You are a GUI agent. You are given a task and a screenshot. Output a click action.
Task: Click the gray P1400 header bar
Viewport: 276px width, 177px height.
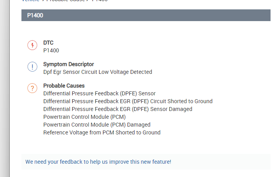[146, 15]
